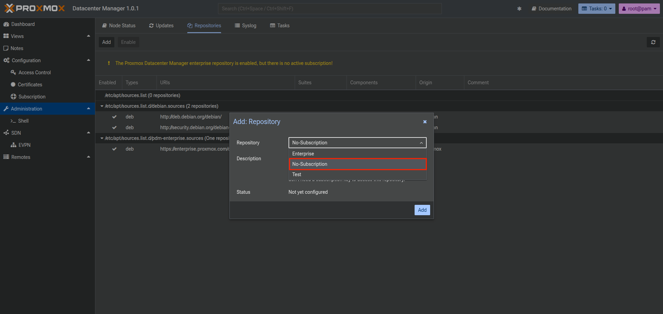Click the enabled checkmark for enterprise.proxmox.com row
This screenshot has height=314, width=663.
point(114,149)
